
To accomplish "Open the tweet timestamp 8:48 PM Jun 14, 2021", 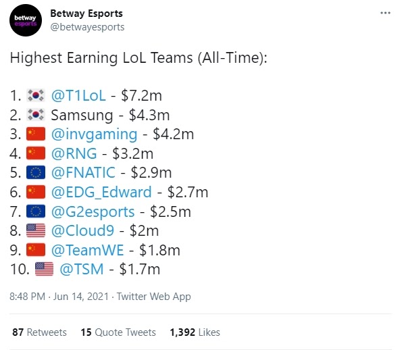I will coord(59,297).
